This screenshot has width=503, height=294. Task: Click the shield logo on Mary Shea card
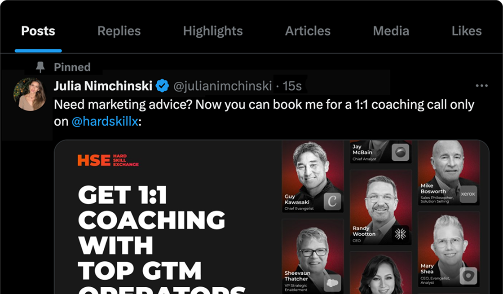coord(468,276)
